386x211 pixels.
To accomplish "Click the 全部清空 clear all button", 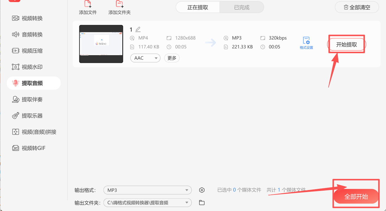I will coord(357,7).
